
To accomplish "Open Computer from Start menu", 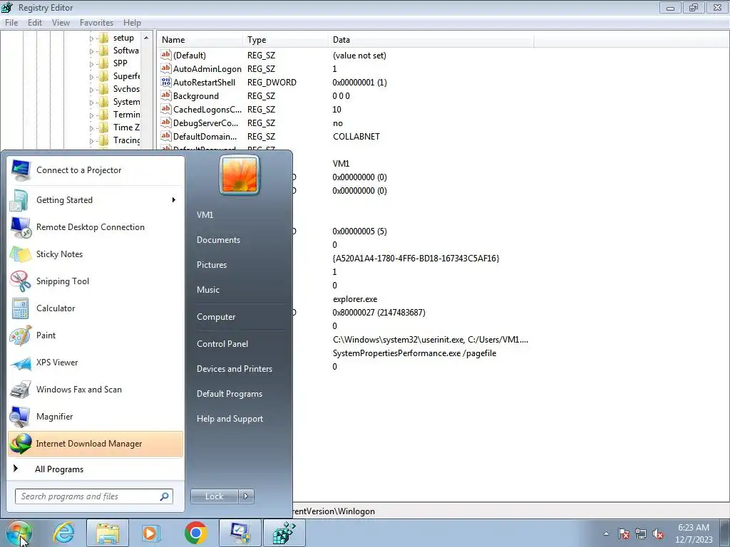I will click(x=216, y=317).
